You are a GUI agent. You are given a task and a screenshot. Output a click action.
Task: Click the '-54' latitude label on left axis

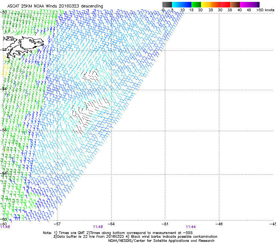click(x=3, y=89)
